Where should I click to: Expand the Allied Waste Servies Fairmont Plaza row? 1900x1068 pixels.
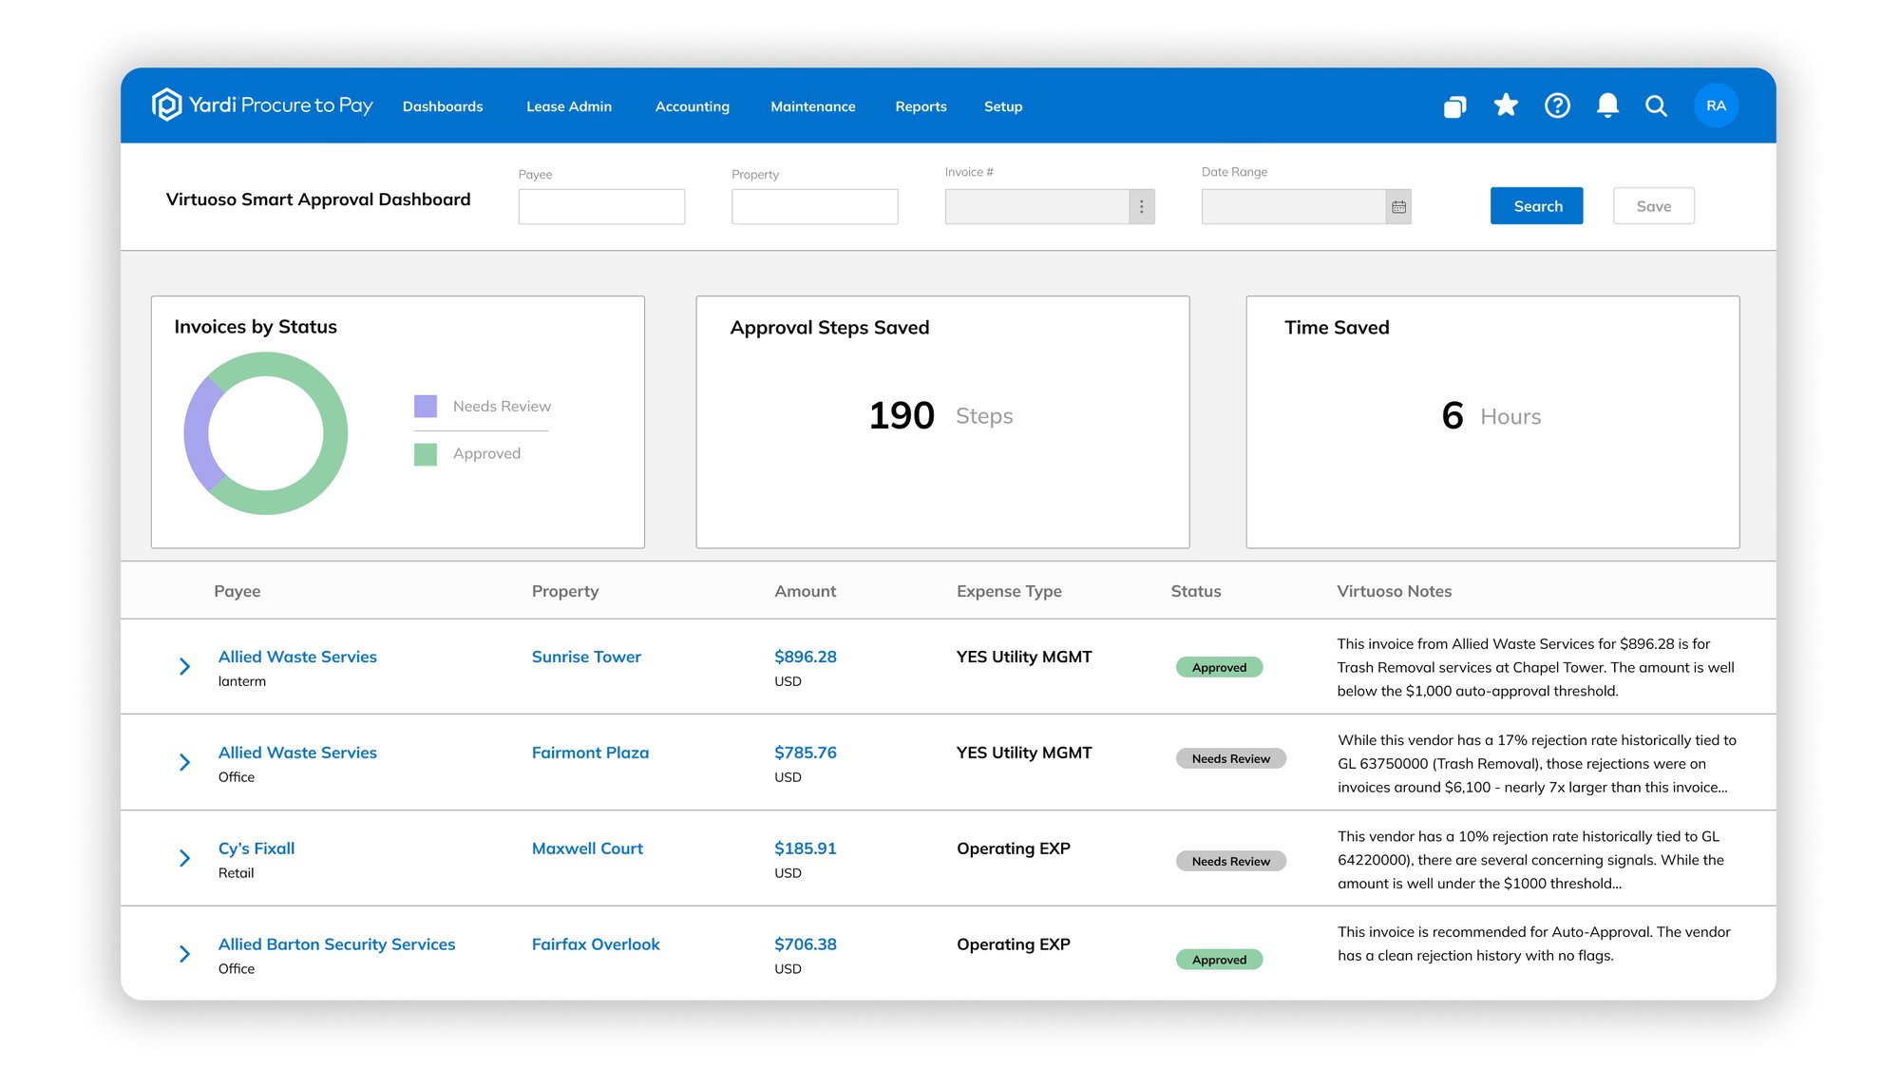pos(185,763)
